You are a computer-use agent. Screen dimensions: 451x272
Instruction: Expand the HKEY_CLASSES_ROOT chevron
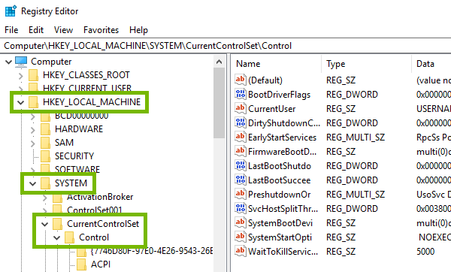pyautogui.click(x=21, y=76)
